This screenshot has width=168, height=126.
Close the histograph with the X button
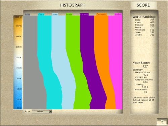pyautogui.click(x=162, y=122)
